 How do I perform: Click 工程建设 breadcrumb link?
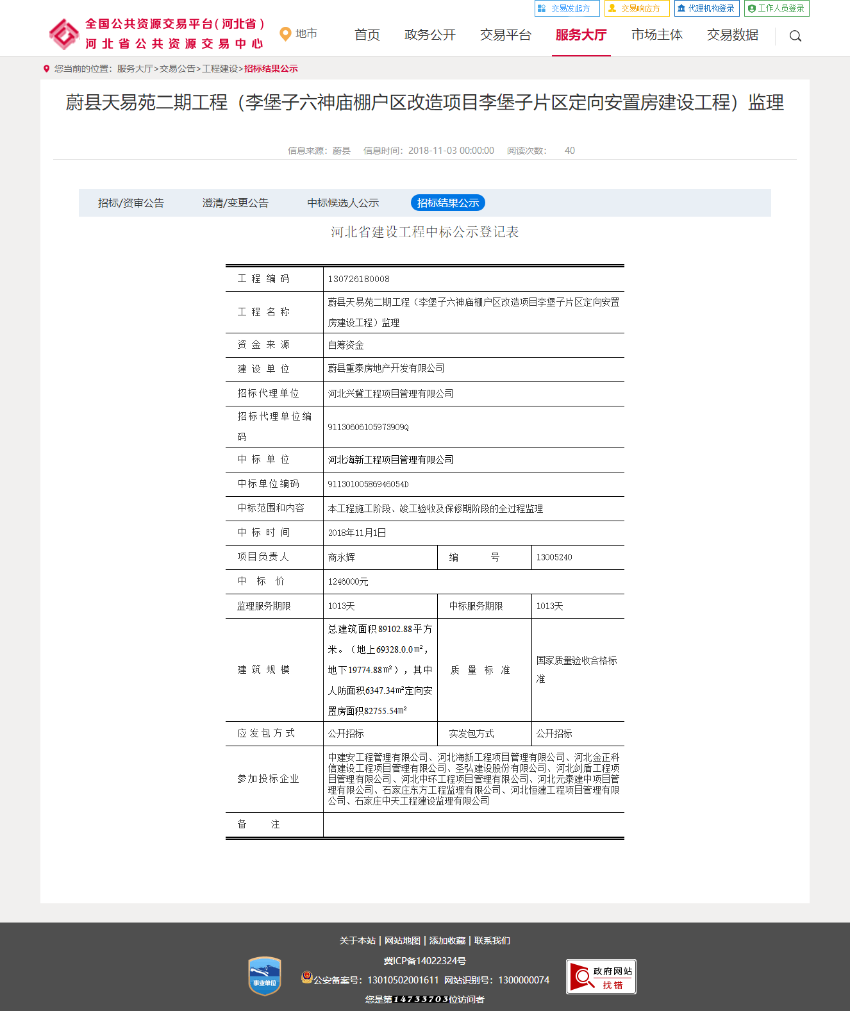coord(220,69)
